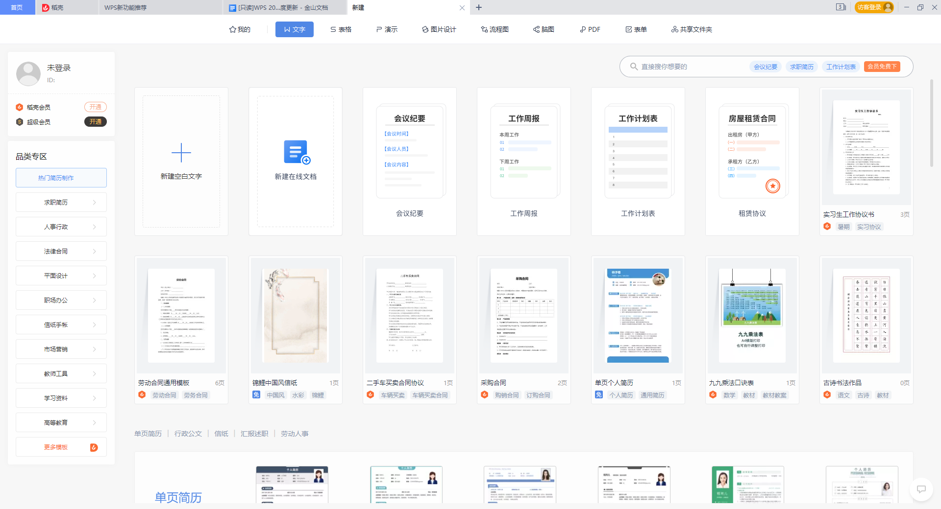Expand the 教师工具 sidebar category
941x509 pixels.
point(61,373)
